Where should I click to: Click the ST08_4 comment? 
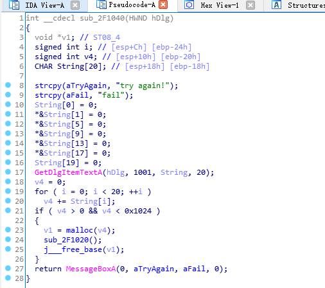pos(107,37)
